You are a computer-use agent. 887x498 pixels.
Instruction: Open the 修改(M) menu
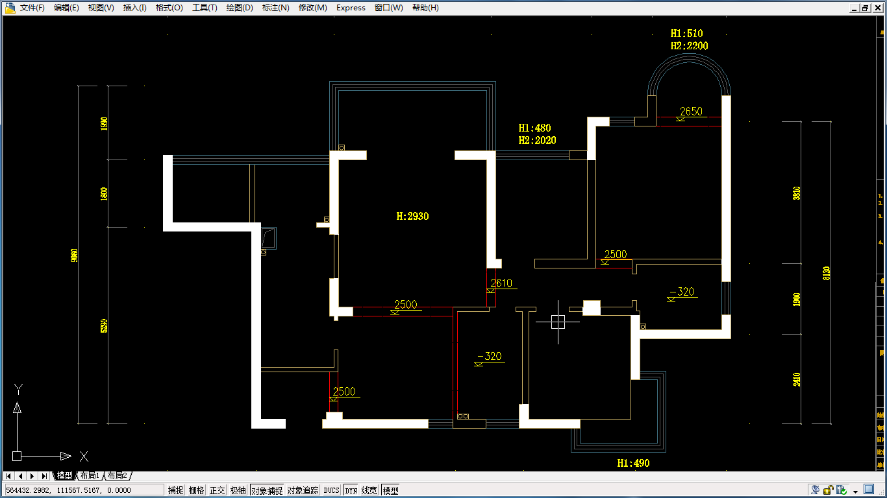312,8
